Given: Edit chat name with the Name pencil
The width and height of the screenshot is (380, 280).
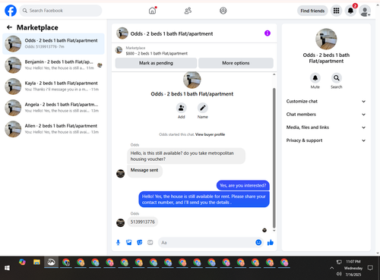Looking at the screenshot, I should click(x=203, y=108).
